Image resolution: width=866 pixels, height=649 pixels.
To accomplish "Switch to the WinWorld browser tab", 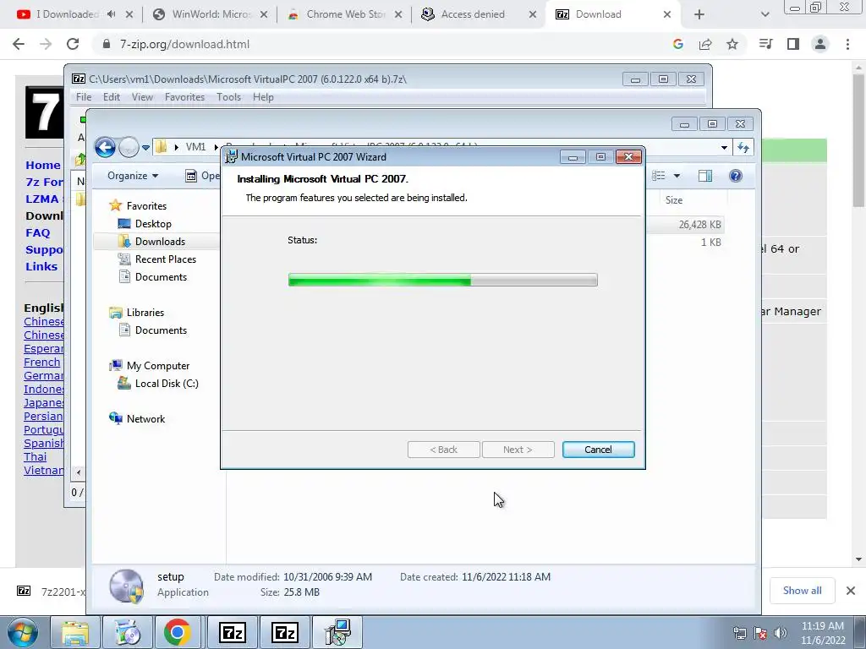I will [x=212, y=14].
